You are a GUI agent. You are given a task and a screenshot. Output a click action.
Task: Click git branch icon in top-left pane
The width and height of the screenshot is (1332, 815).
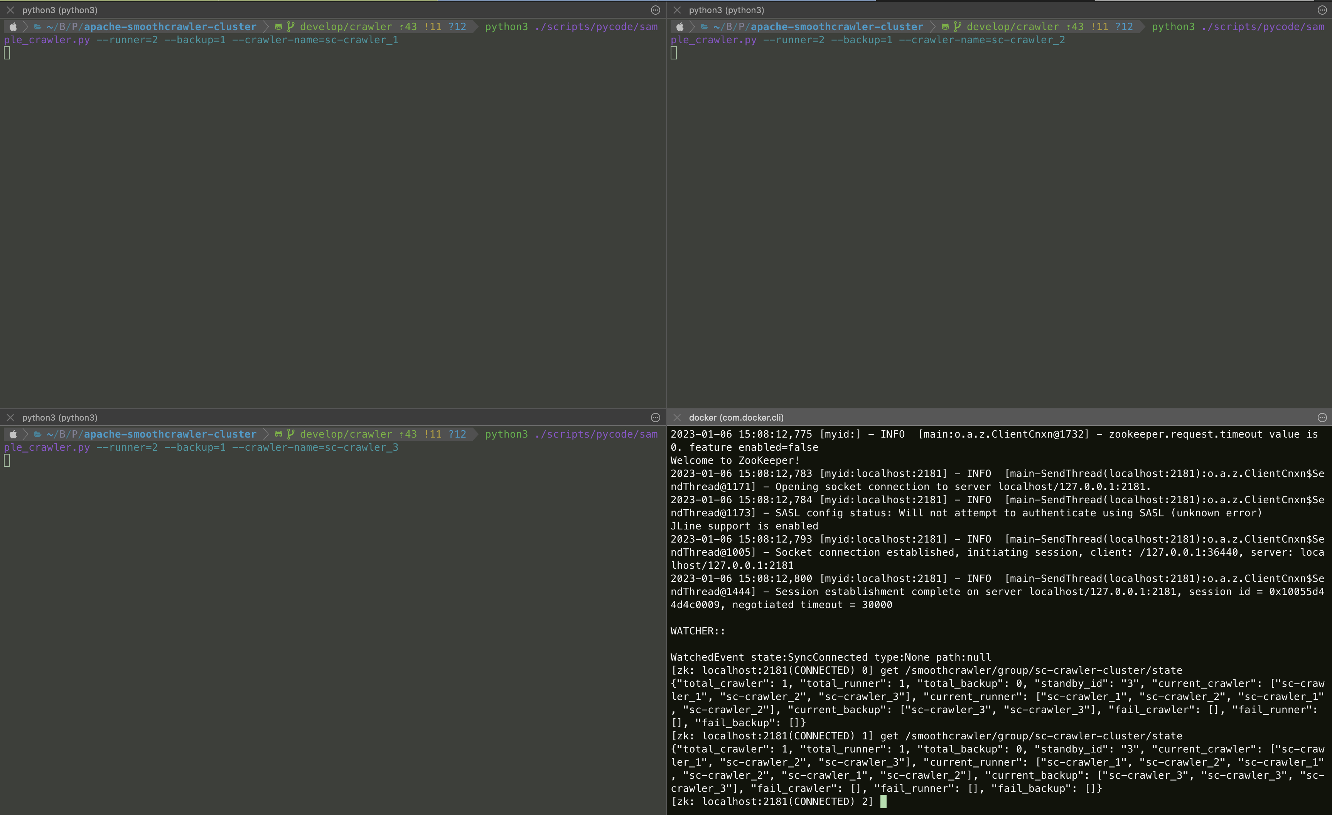pyautogui.click(x=290, y=27)
